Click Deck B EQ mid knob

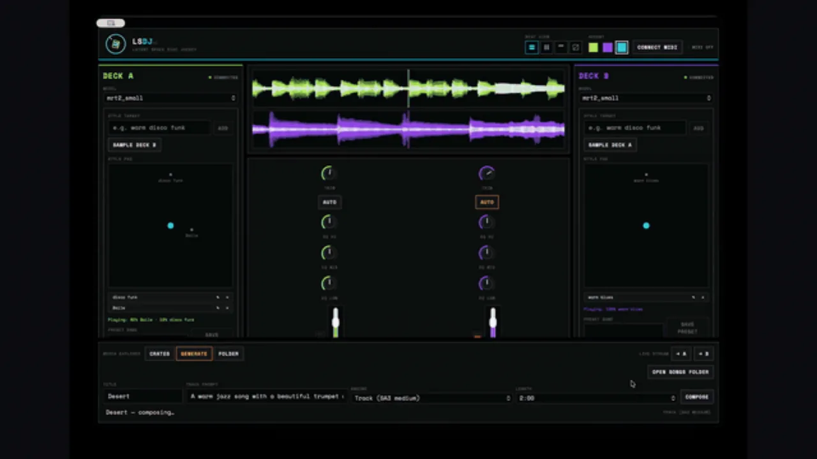[486, 252]
